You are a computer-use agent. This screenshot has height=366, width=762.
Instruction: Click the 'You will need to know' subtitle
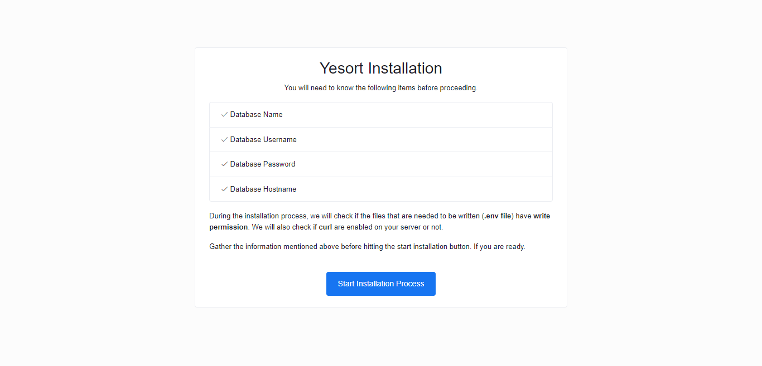pyautogui.click(x=381, y=88)
